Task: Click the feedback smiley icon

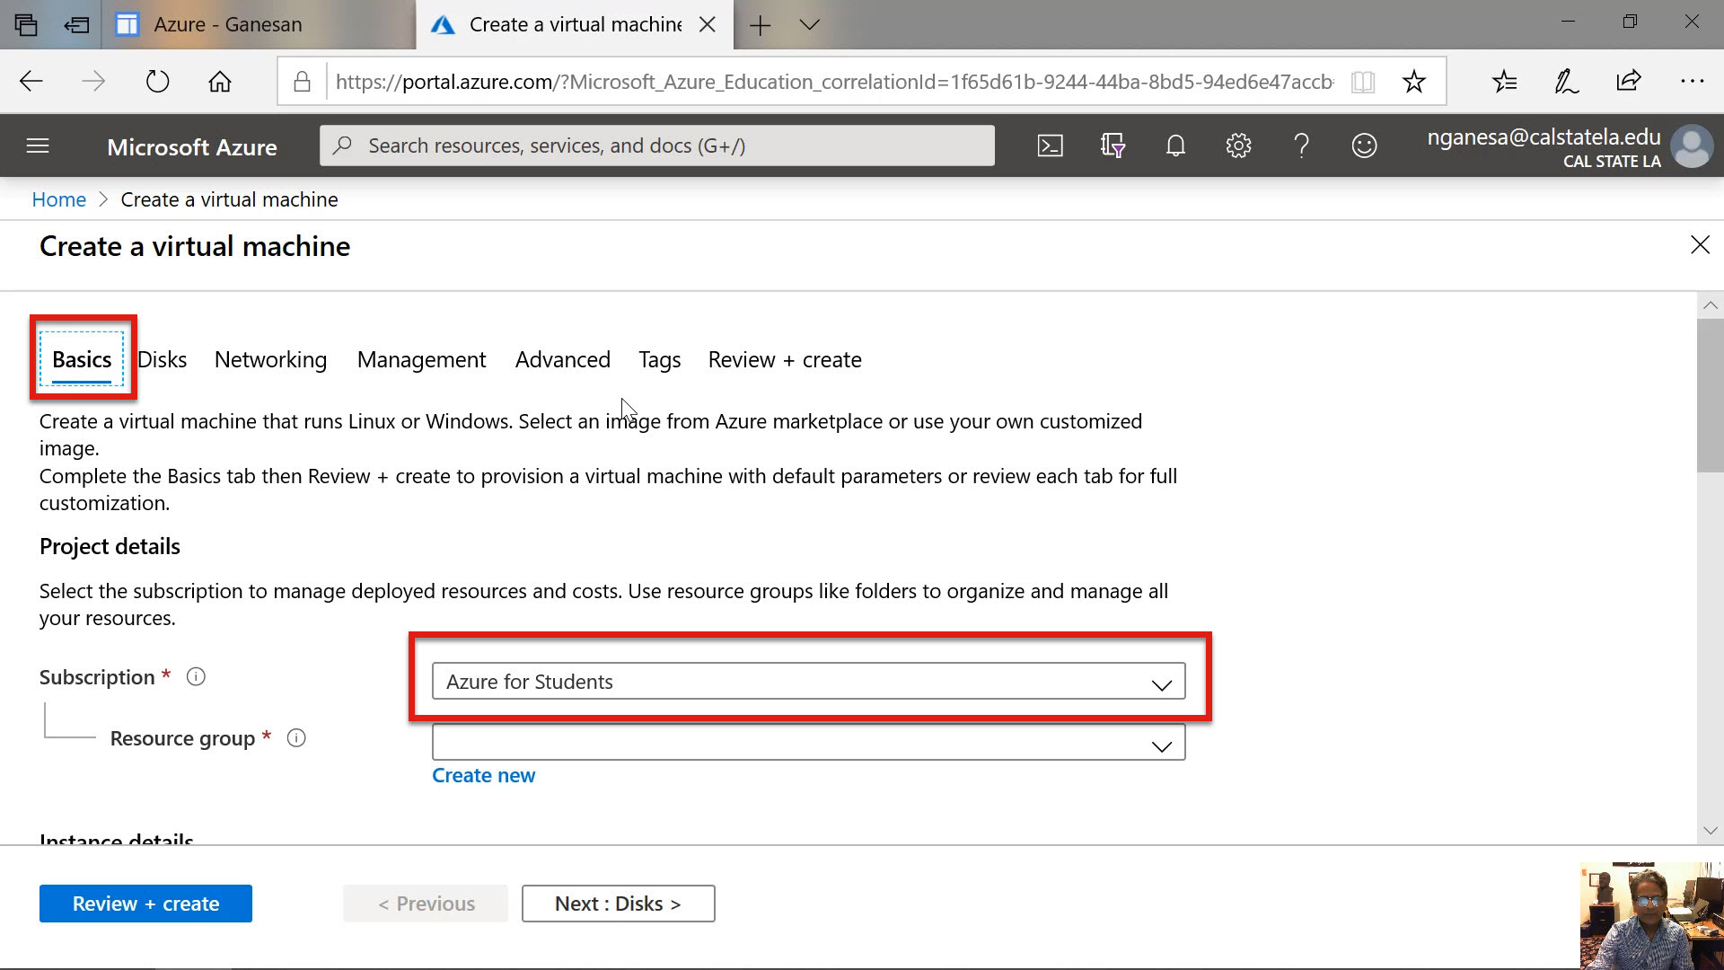Action: point(1364,145)
